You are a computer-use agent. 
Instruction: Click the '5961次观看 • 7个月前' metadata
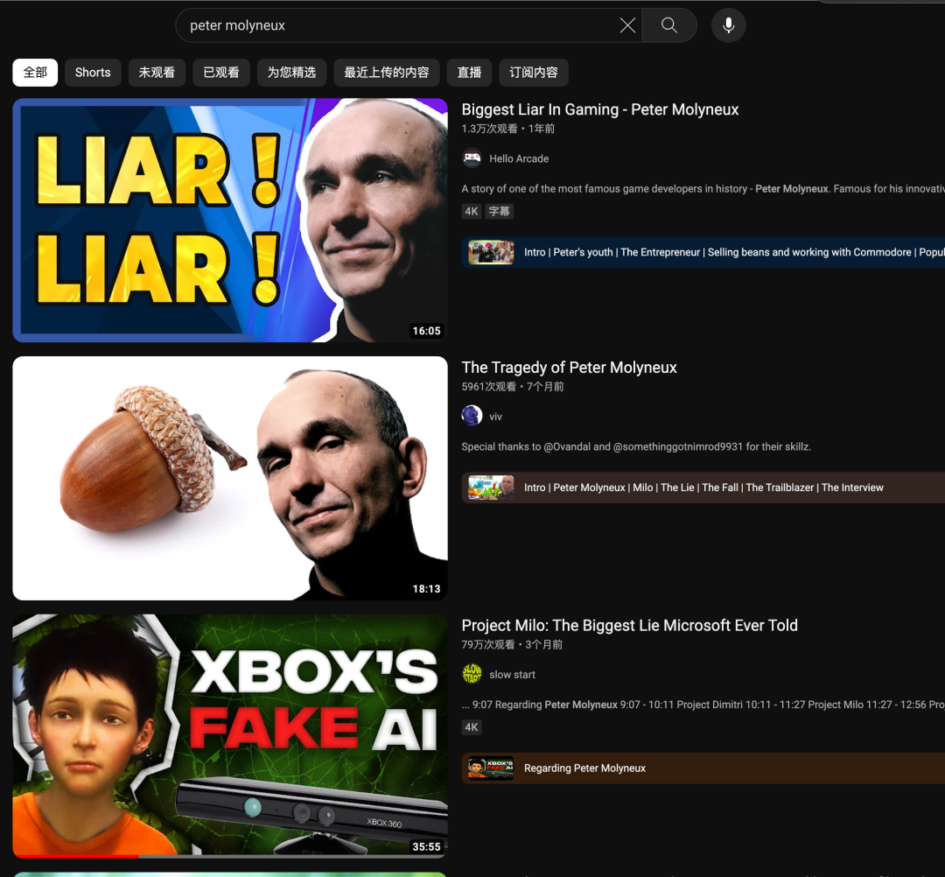pyautogui.click(x=512, y=386)
